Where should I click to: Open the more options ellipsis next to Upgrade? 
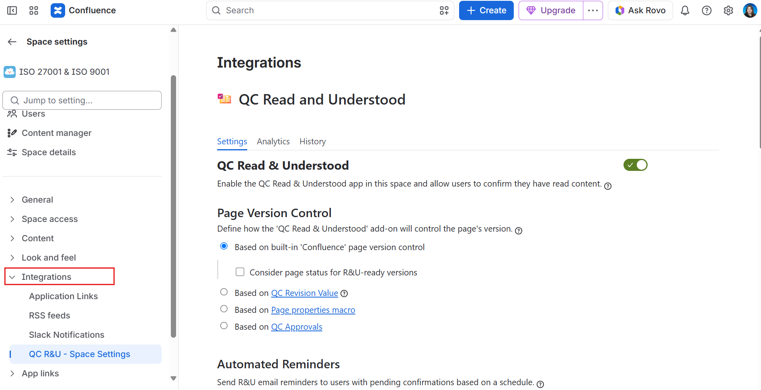coord(593,10)
